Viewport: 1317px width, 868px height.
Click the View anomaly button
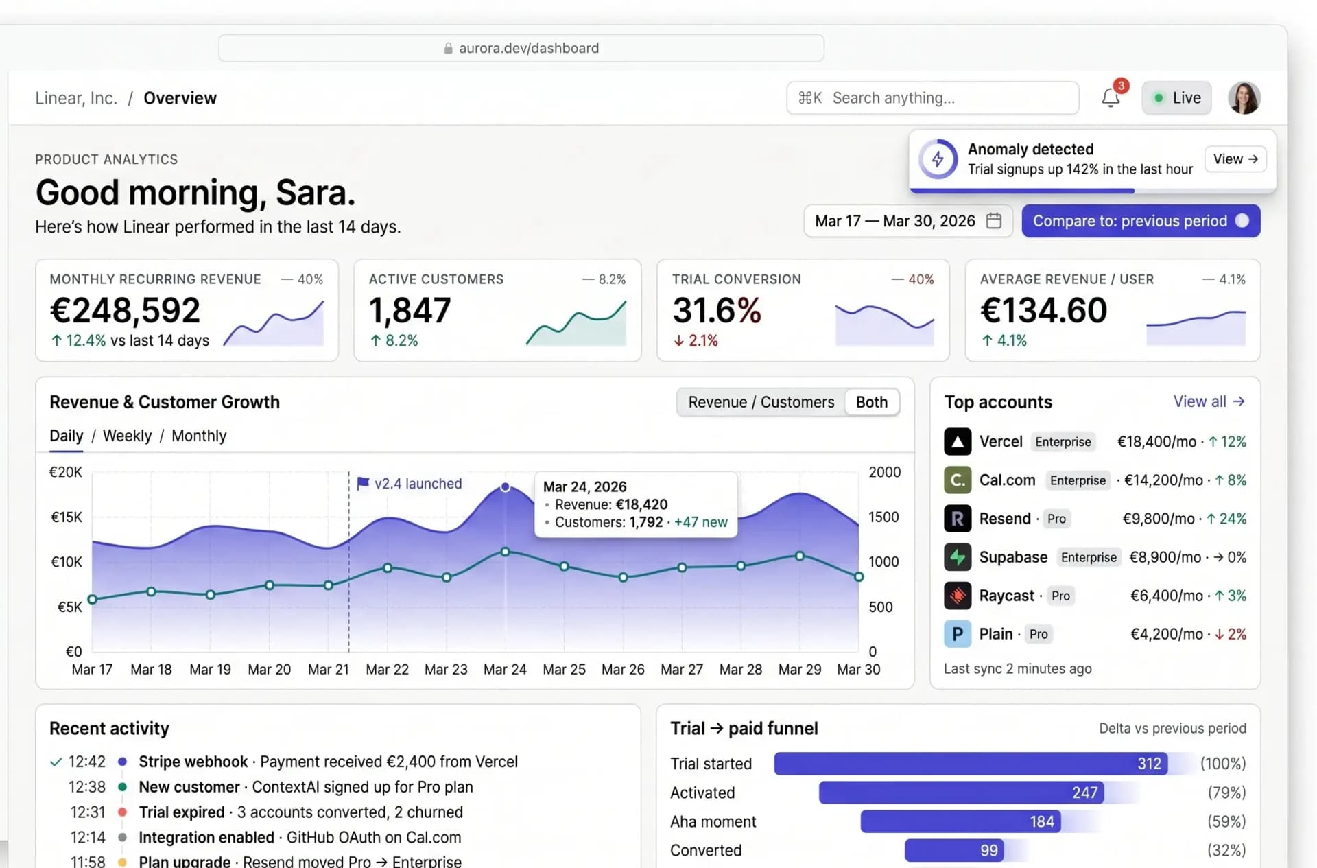(1235, 159)
